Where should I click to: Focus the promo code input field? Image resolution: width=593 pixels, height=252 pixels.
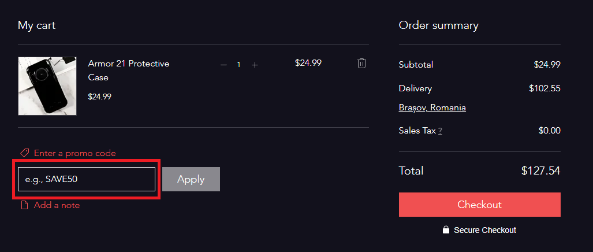[x=87, y=179]
